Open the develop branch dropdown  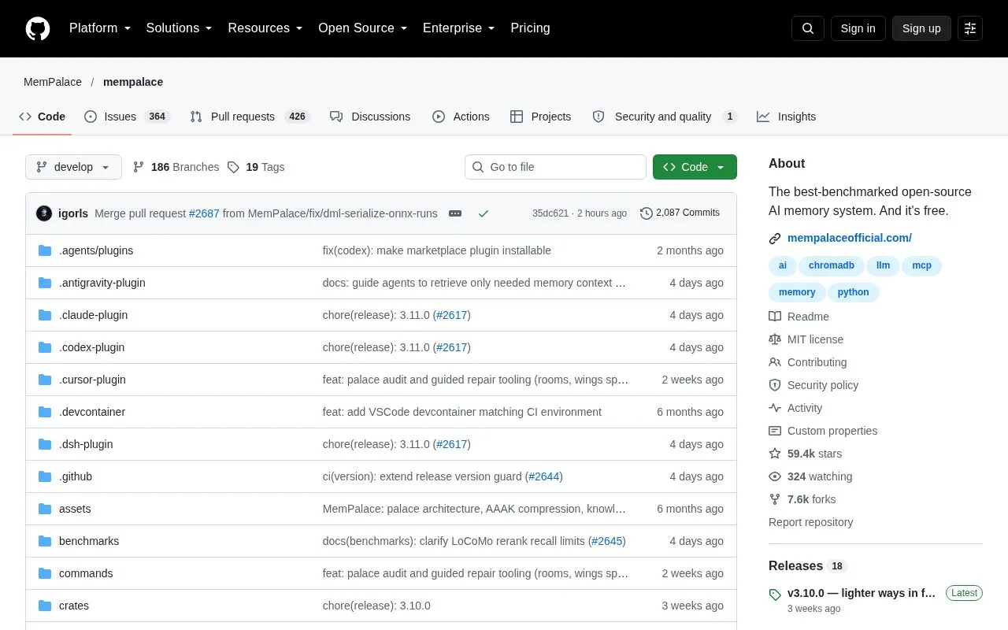(73, 167)
